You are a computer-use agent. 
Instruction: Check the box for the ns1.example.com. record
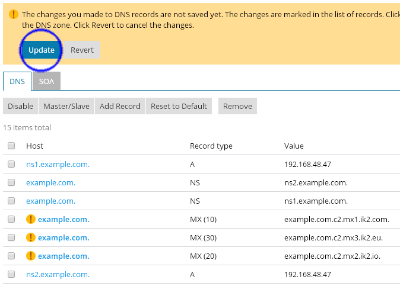[x=11, y=164]
